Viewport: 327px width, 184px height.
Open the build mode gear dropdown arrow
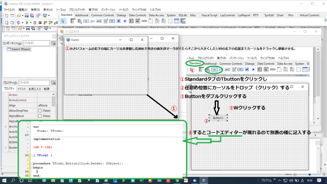click(x=22, y=23)
